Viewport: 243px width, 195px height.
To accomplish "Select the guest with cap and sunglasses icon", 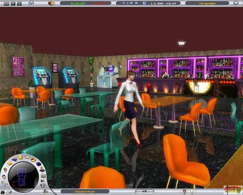I will tap(5, 170).
